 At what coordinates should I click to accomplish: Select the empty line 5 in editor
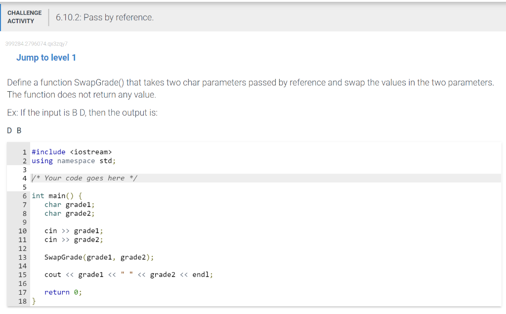[265, 187]
